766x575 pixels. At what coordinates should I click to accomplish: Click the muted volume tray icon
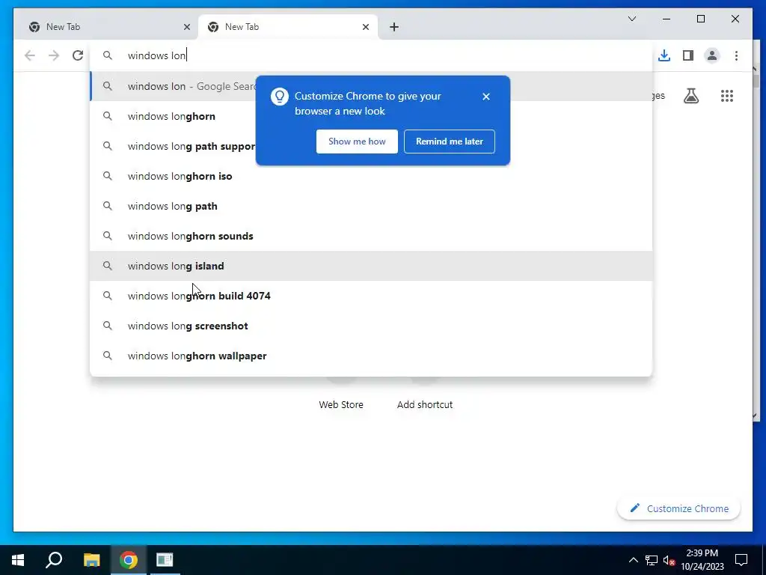click(669, 560)
